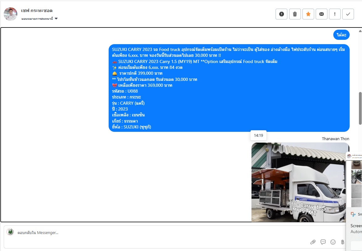Click รหัสรถ : U088 line in message
This screenshot has height=251, width=362.
(125, 91)
